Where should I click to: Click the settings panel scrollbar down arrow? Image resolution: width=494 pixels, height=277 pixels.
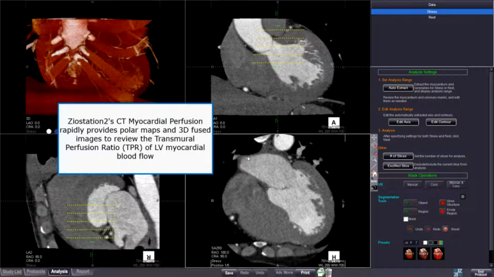[x=491, y=266]
